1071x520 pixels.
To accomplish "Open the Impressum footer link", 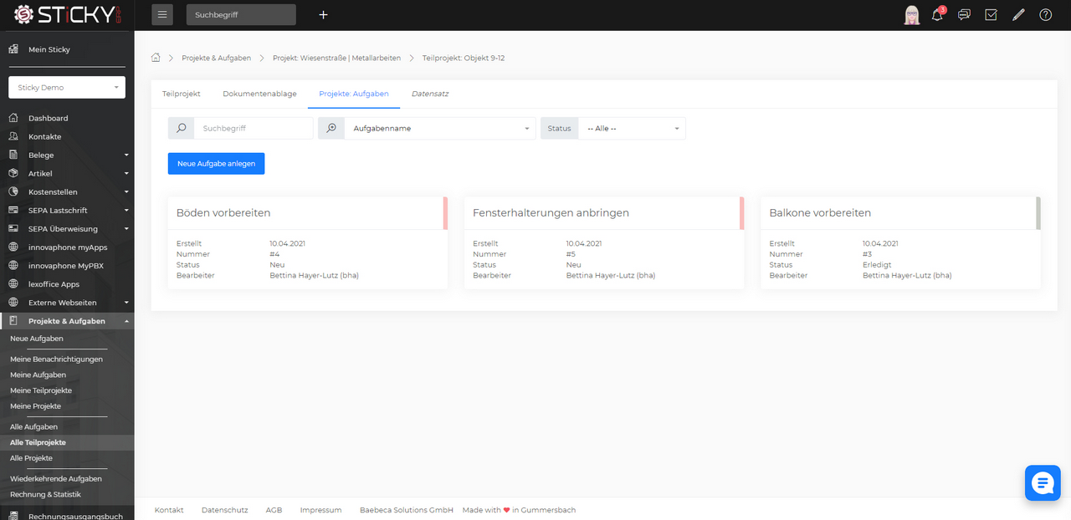I will (x=320, y=510).
